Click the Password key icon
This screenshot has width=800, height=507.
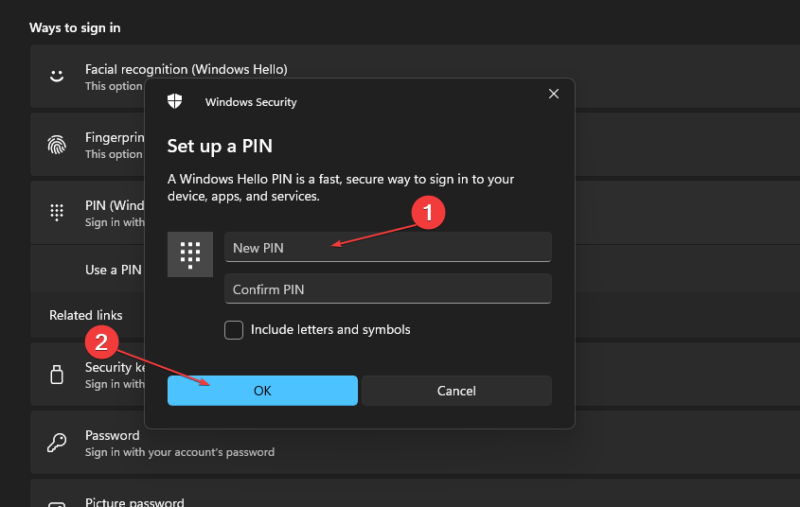click(x=57, y=443)
